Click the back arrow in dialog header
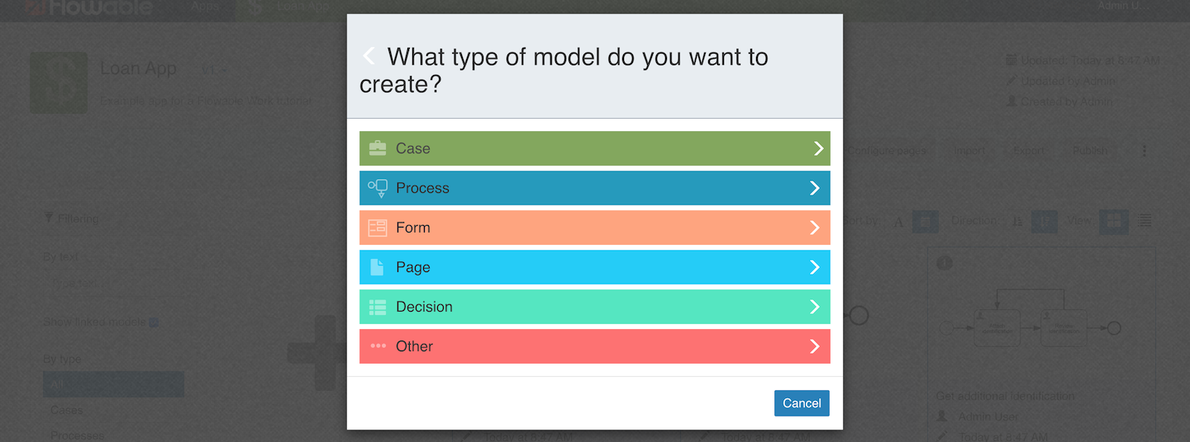This screenshot has width=1190, height=442. tap(369, 56)
